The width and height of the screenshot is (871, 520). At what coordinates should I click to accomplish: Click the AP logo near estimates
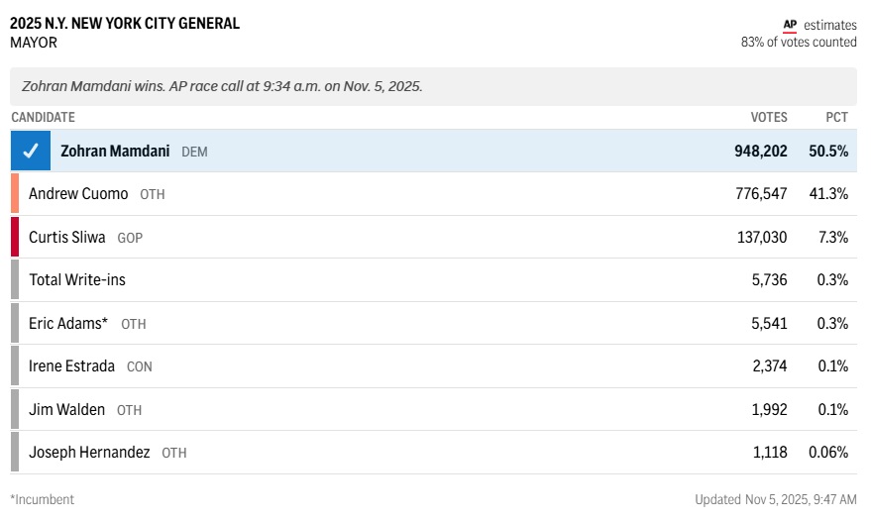(790, 25)
